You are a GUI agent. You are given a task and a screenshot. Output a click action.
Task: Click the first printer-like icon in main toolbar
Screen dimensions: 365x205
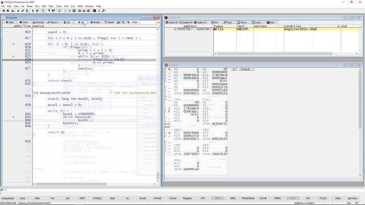(80, 11)
